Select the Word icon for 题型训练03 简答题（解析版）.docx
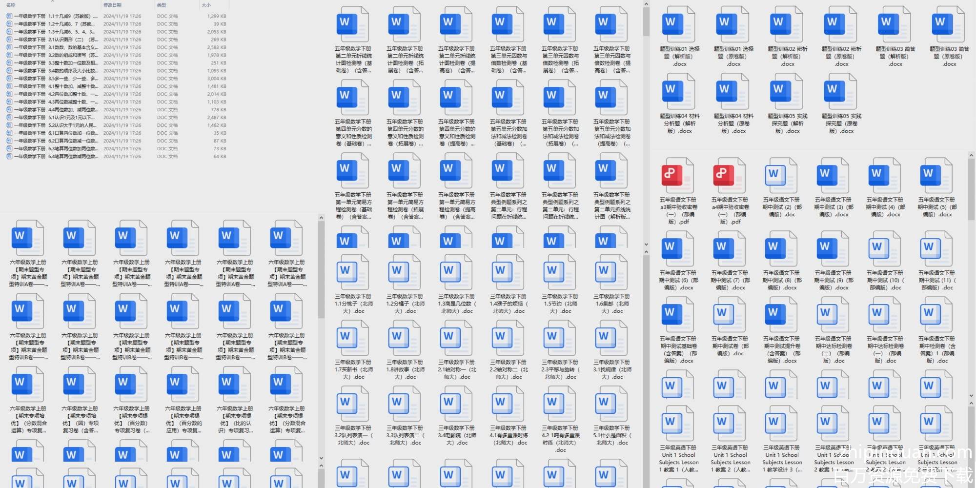This screenshot has width=976, height=488. (894, 24)
